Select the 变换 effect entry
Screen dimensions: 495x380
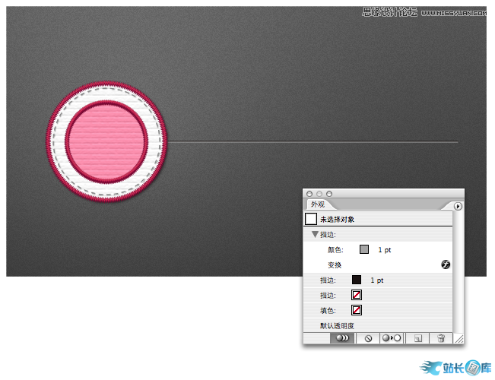(x=335, y=265)
